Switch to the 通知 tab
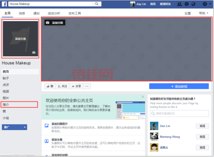 (x=36, y=13)
